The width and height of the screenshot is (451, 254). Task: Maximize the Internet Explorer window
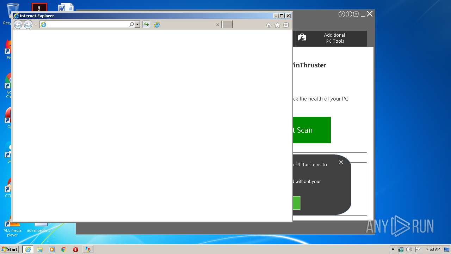[x=282, y=16]
